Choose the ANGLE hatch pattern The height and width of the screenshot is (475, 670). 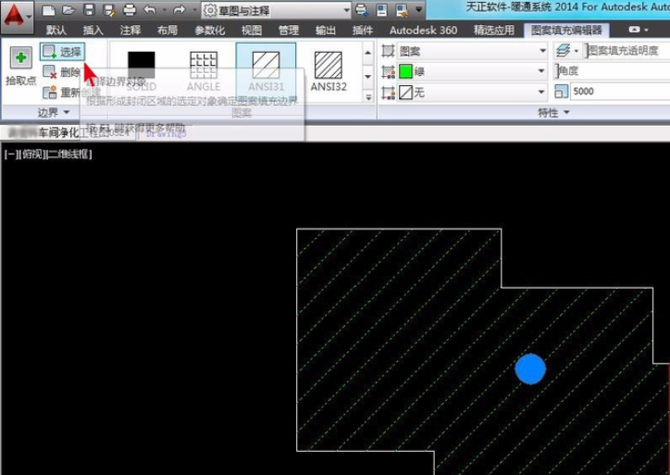click(204, 70)
